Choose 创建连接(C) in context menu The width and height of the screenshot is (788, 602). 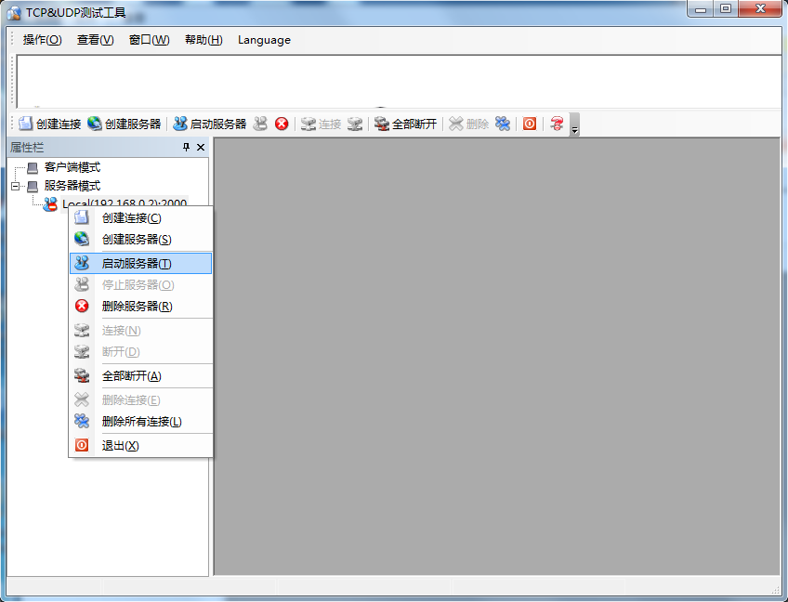coord(140,218)
